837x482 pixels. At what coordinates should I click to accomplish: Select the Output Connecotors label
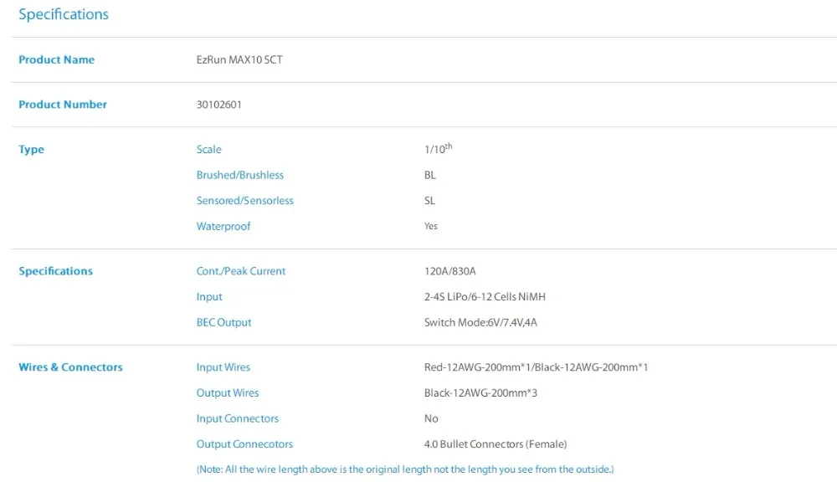pos(244,444)
